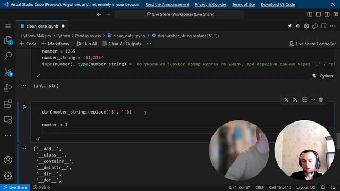Open Live Share Controller kernel picker

[312, 44]
